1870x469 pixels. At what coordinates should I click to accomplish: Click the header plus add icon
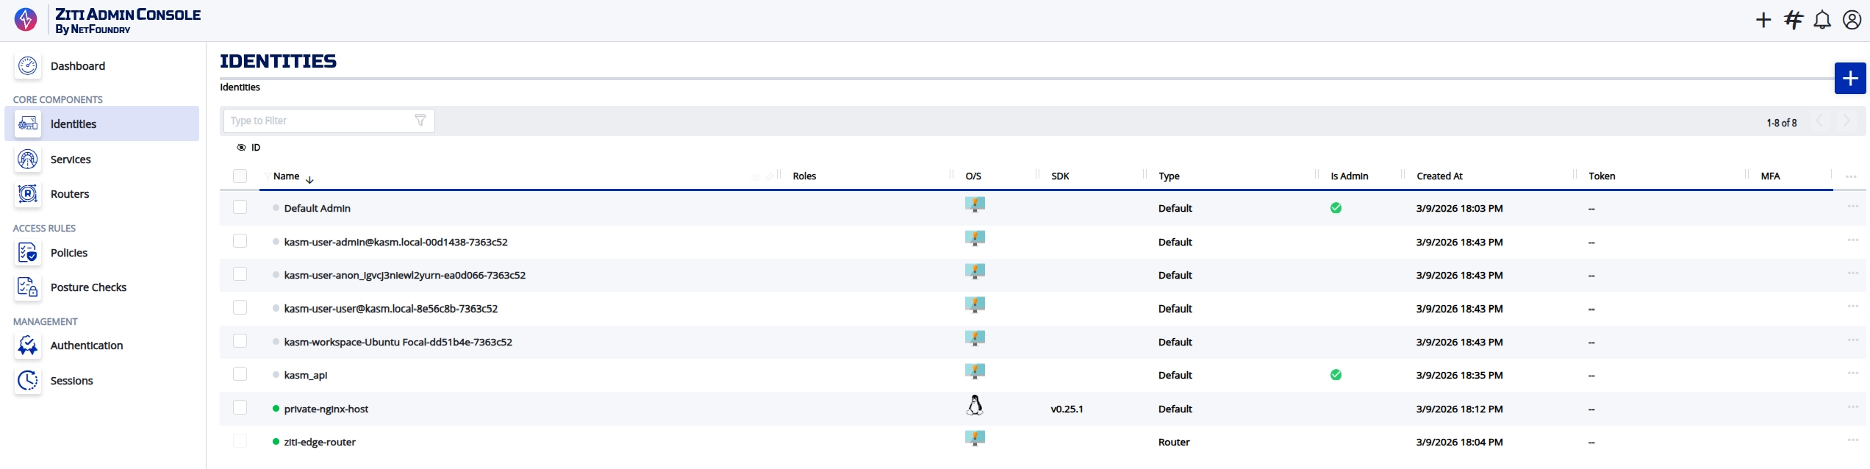coord(1763,20)
